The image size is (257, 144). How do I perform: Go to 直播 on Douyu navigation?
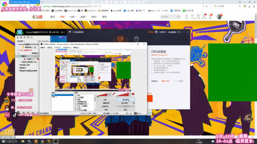point(62,17)
